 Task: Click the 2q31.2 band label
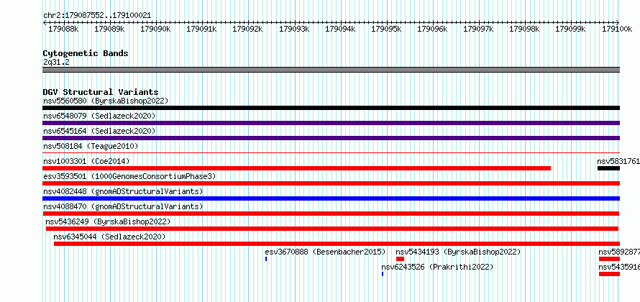tap(56, 63)
